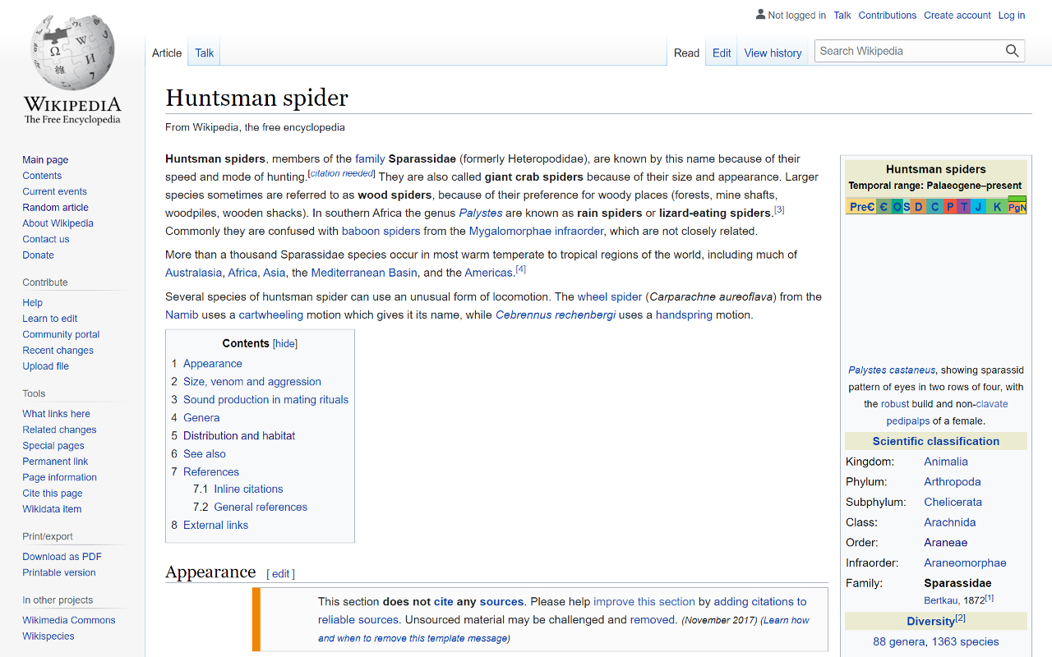Hide the Contents table
This screenshot has height=657, width=1052.
(285, 344)
